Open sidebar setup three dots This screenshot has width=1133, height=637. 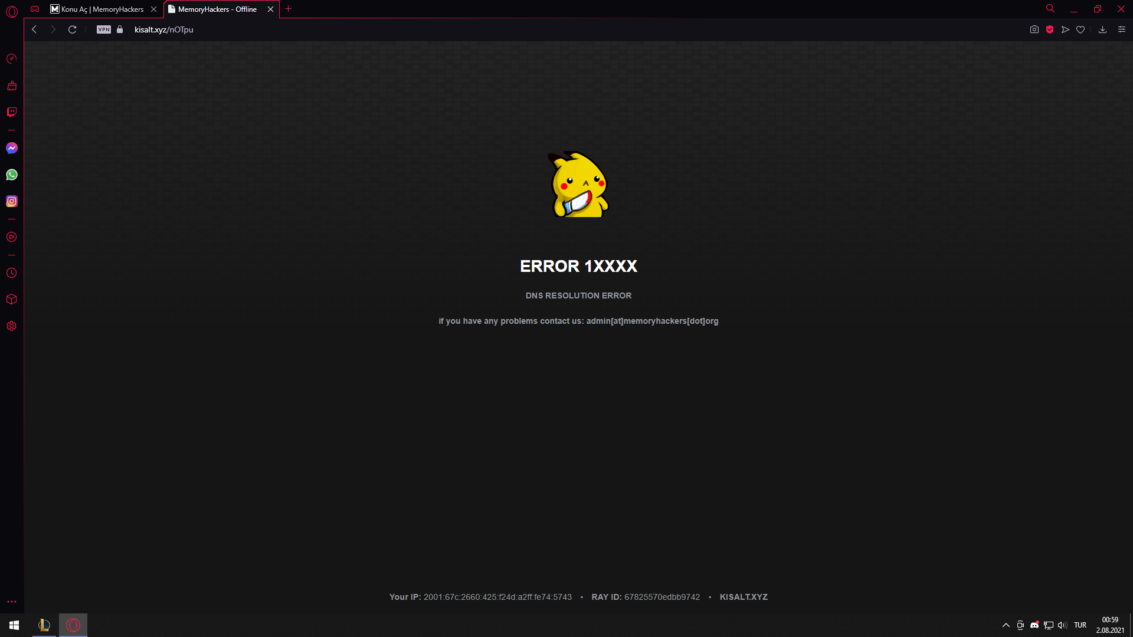[x=12, y=602]
